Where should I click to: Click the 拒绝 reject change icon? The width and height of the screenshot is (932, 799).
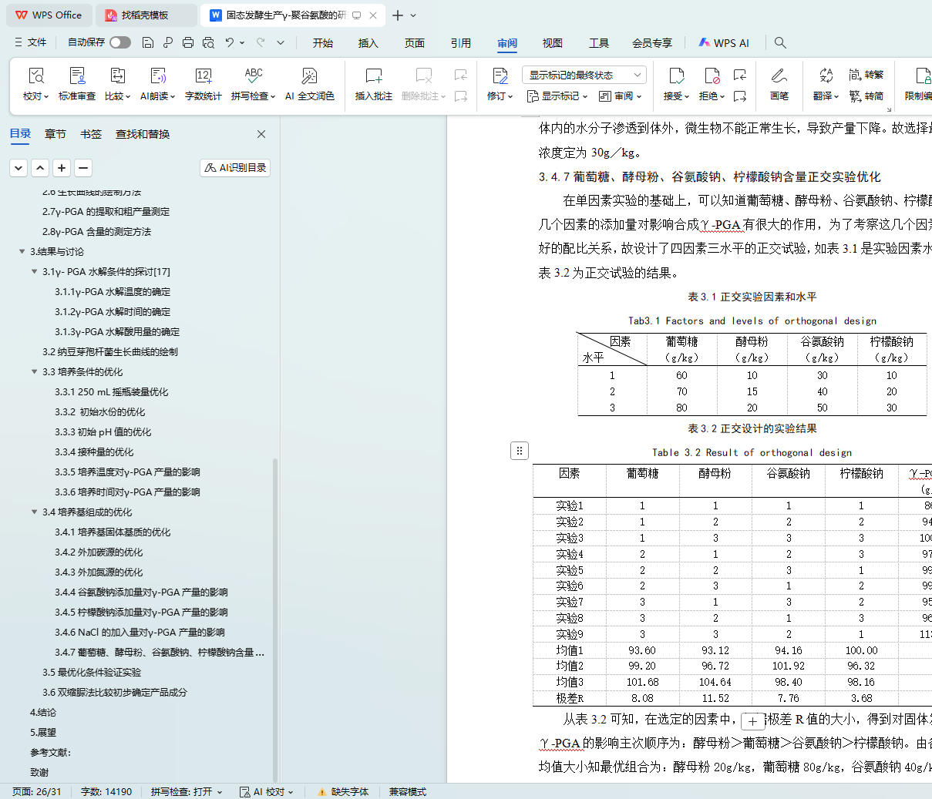(712, 76)
